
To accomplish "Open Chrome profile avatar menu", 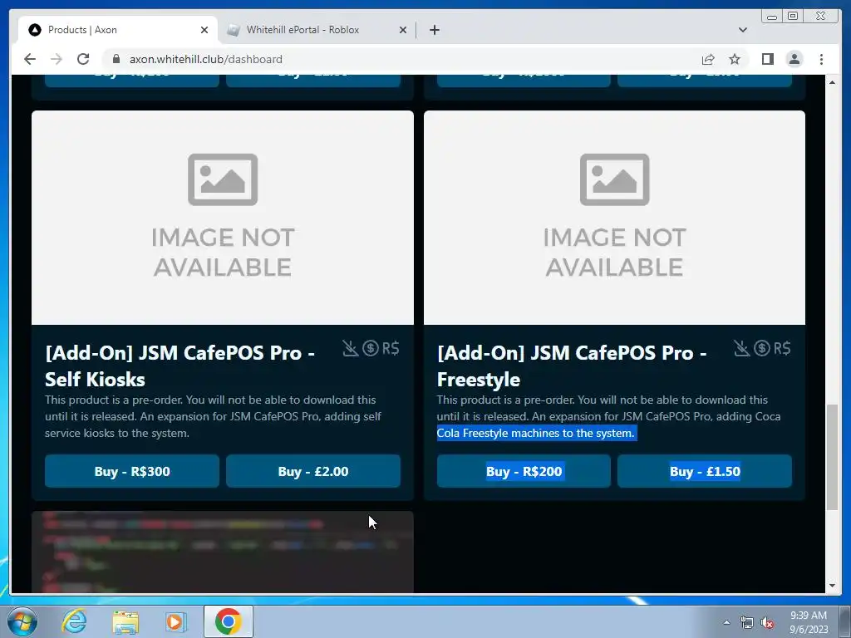I will point(794,59).
